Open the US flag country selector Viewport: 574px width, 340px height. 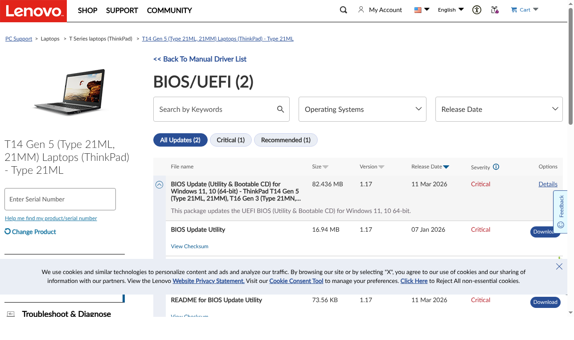coord(422,9)
